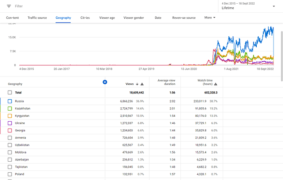This screenshot has width=283, height=180.
Task: Uncheck the Kazakhstan checkbox
Action: pos(10,109)
